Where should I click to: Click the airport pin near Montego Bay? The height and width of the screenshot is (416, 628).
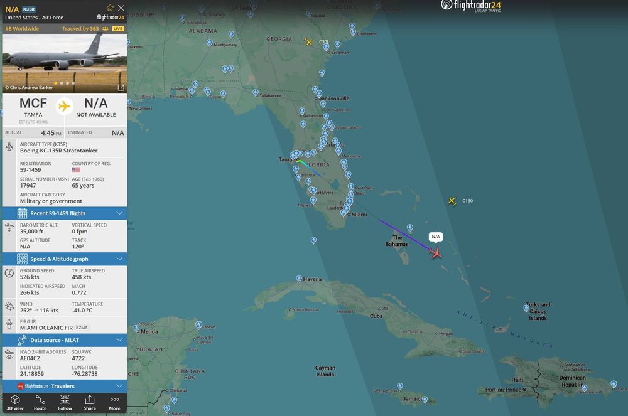(399, 386)
